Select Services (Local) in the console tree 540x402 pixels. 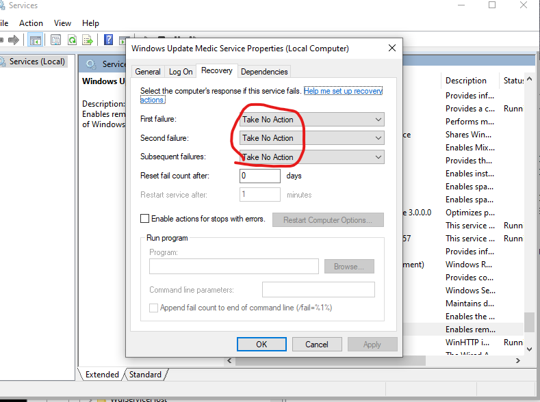(x=37, y=62)
